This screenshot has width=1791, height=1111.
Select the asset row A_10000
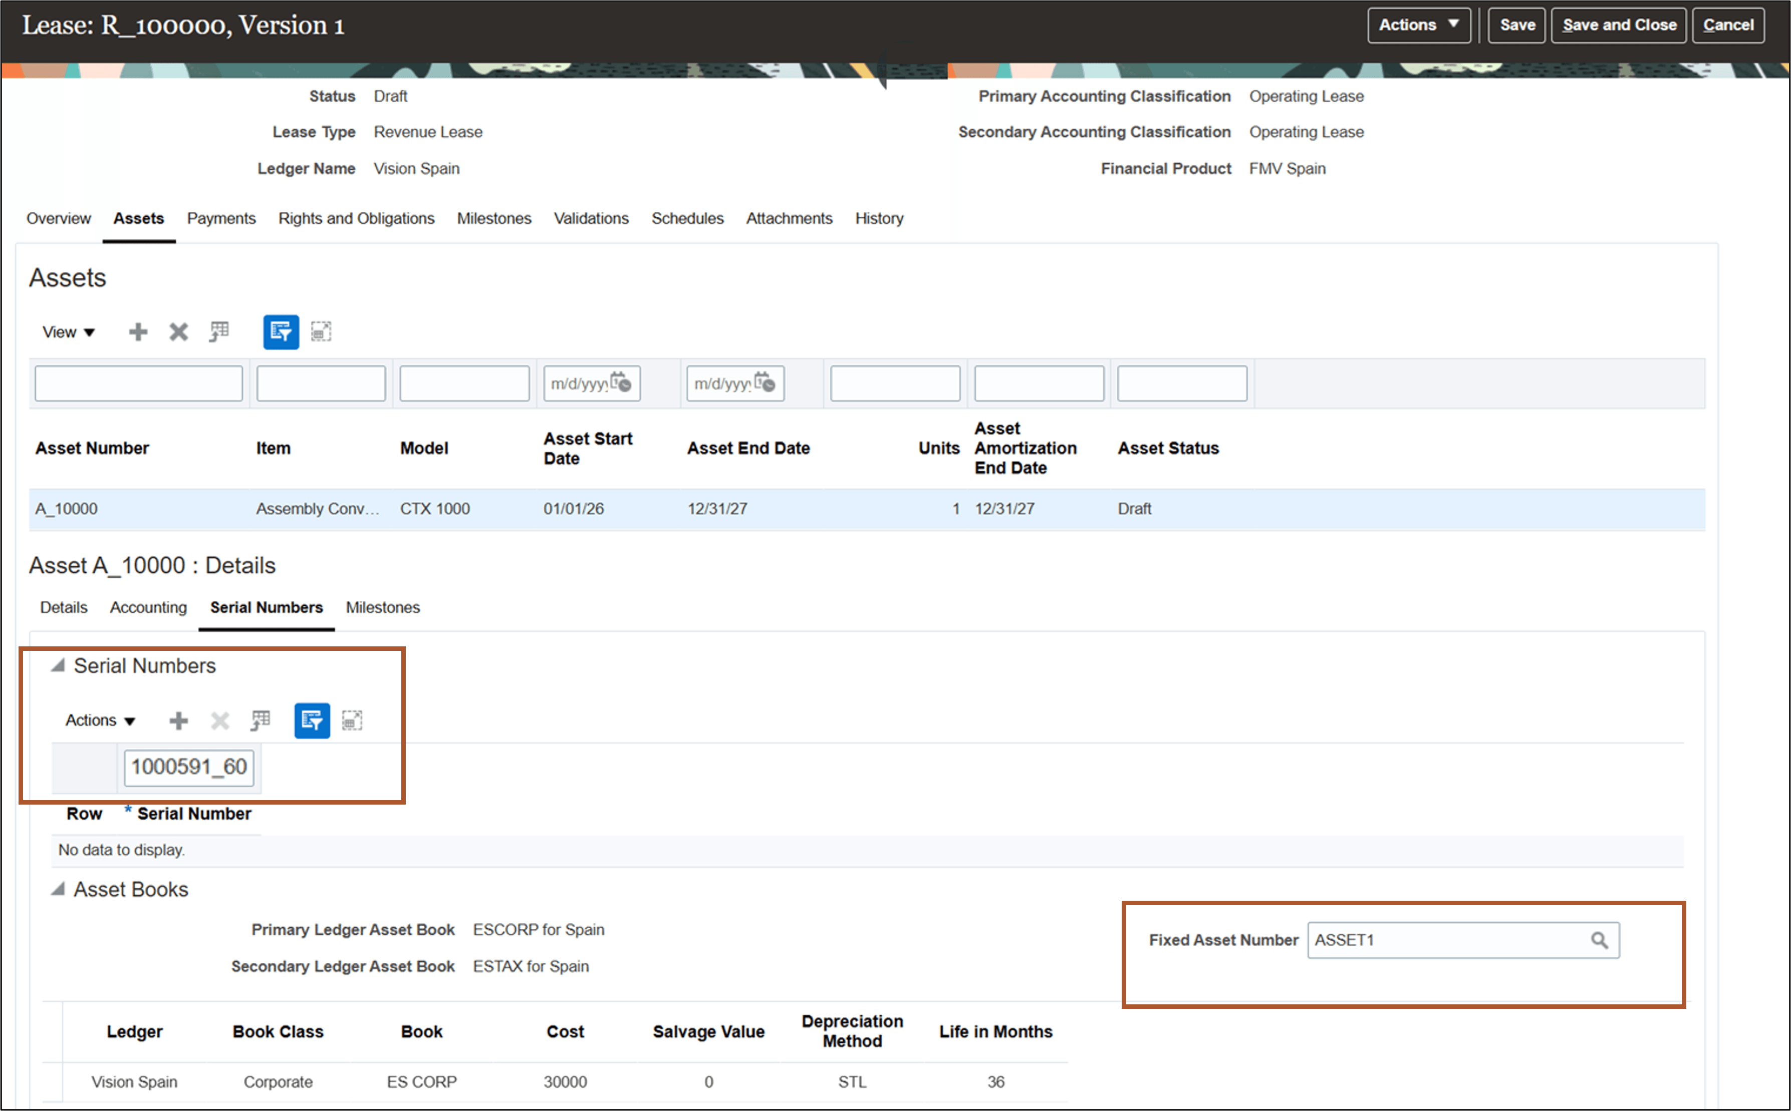click(x=66, y=508)
